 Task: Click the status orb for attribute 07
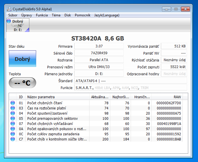click(13, 124)
